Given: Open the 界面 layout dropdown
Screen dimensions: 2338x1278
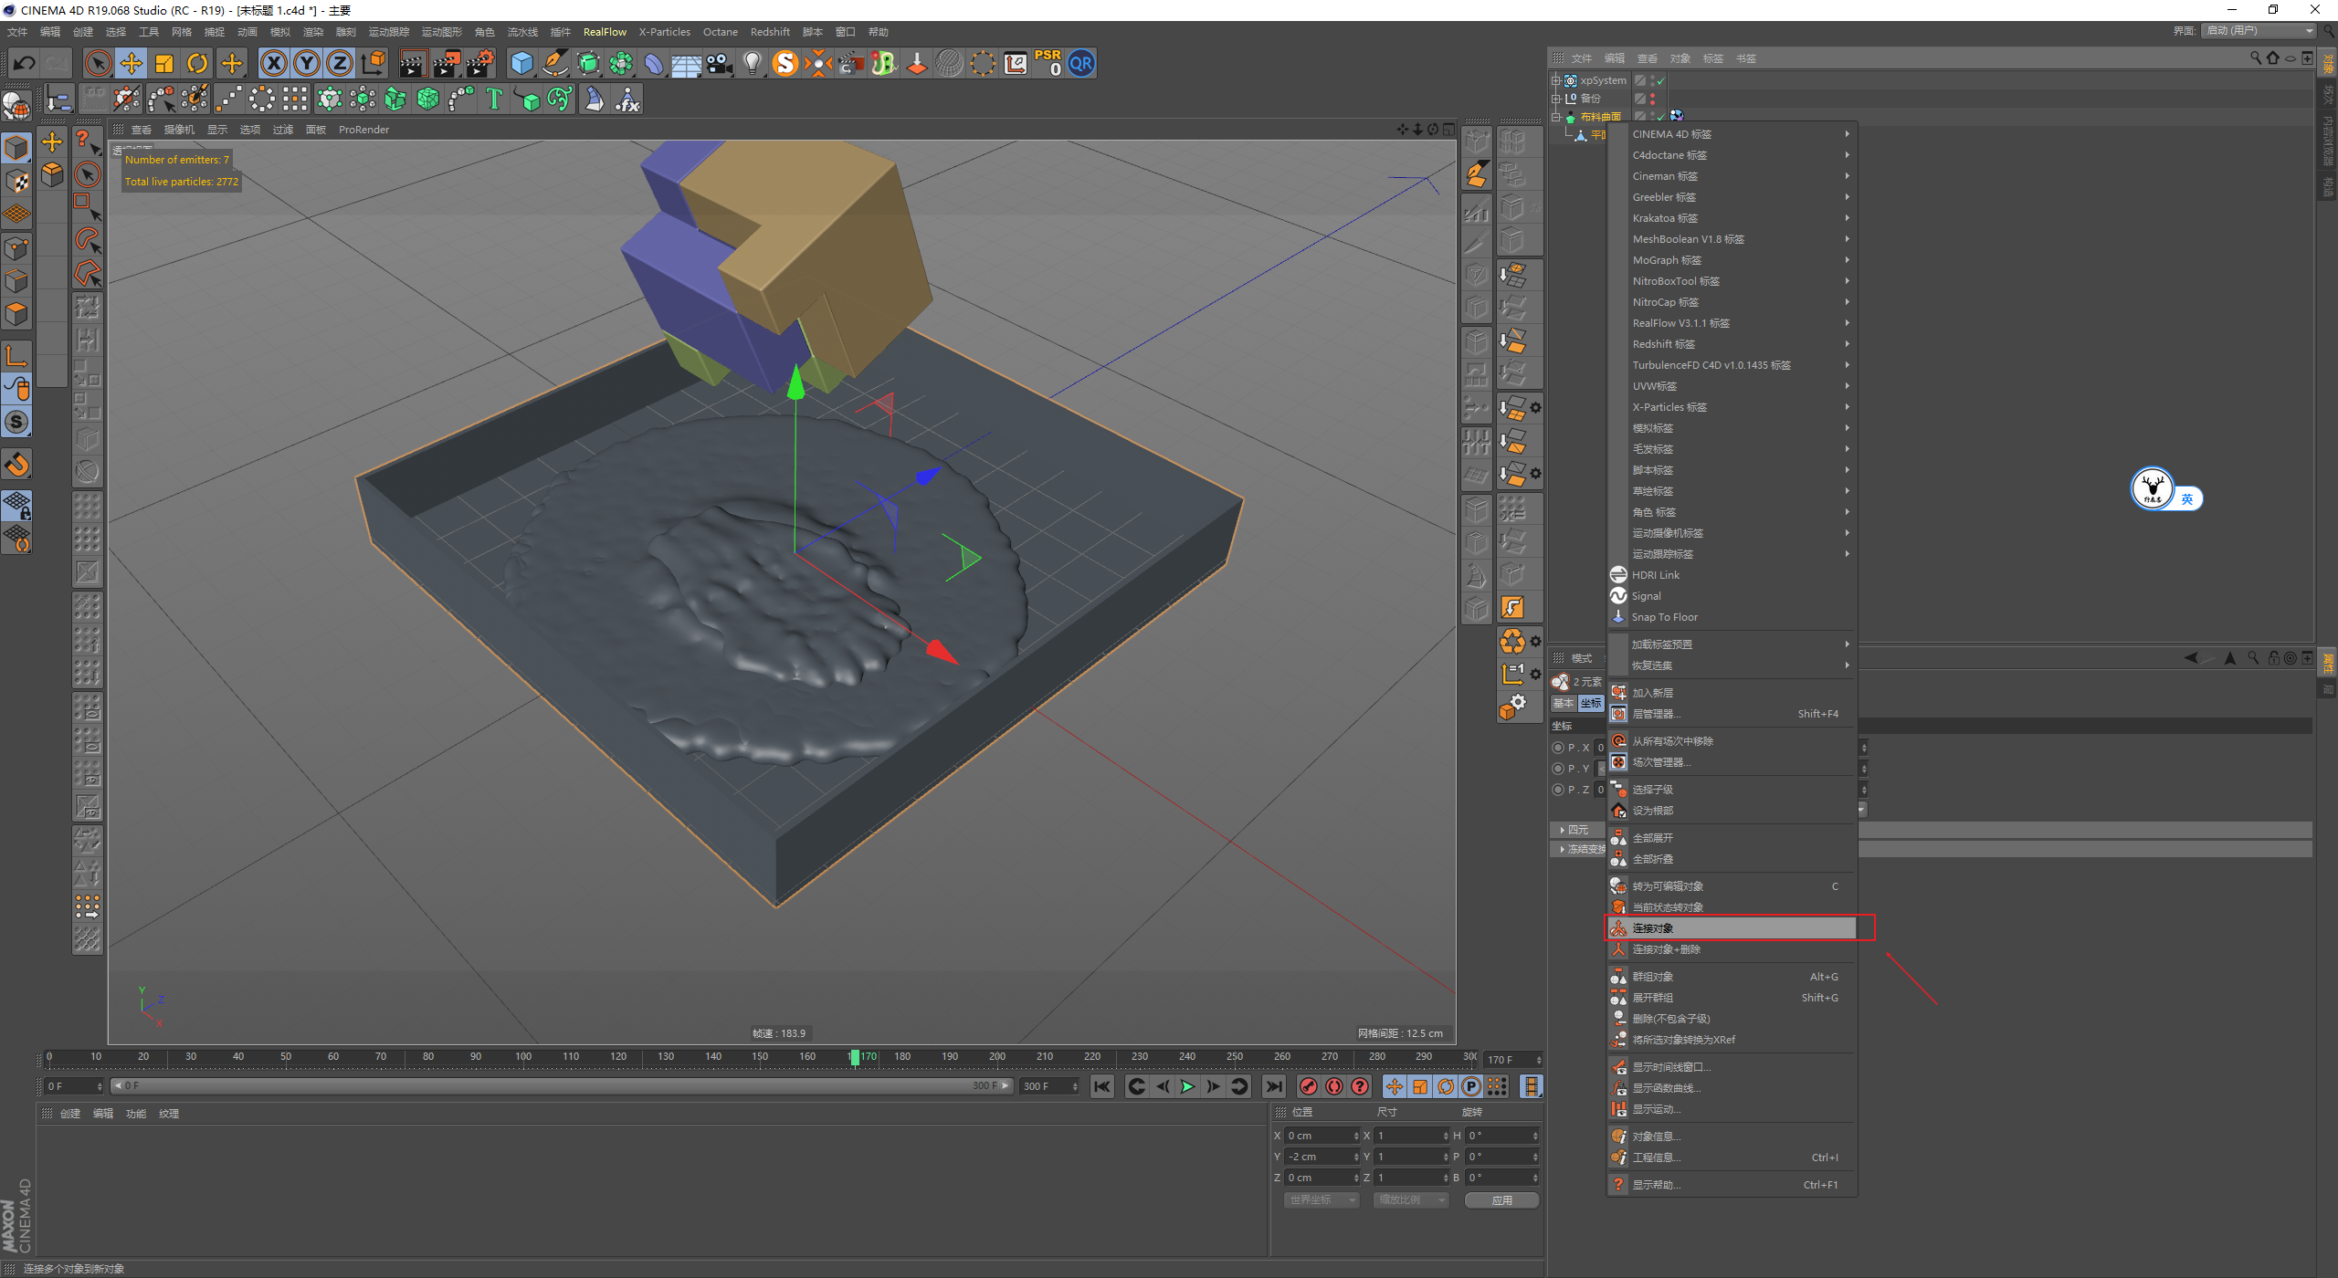Looking at the screenshot, I should (2258, 31).
